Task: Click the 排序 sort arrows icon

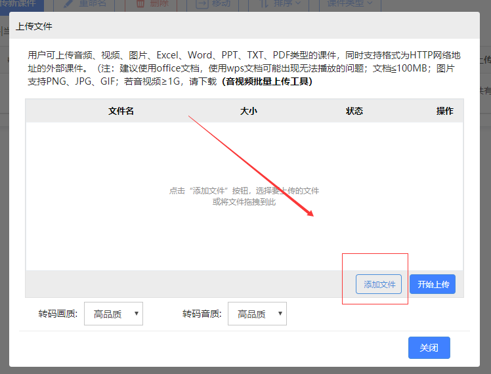Action: (x=263, y=4)
